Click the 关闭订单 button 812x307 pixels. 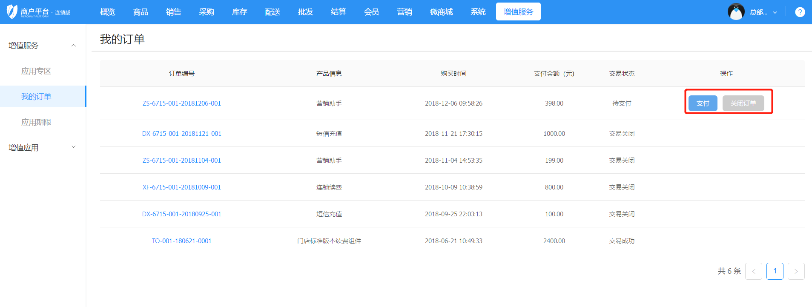click(x=743, y=103)
